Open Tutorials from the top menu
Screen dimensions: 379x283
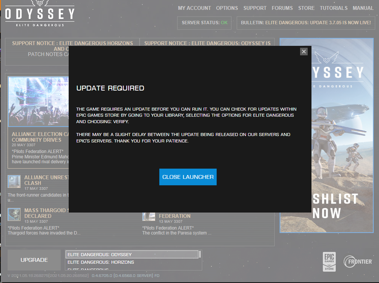[x=333, y=8]
